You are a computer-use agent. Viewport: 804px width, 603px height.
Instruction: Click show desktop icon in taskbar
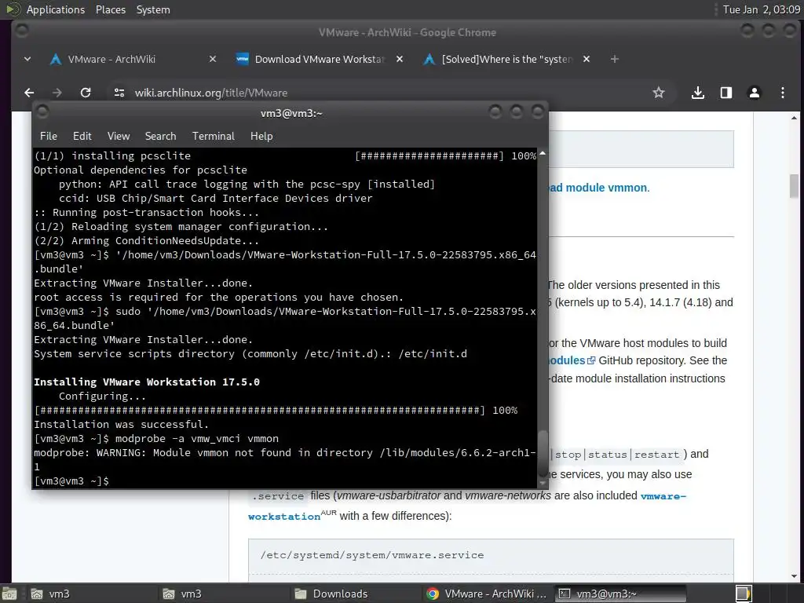click(x=9, y=594)
